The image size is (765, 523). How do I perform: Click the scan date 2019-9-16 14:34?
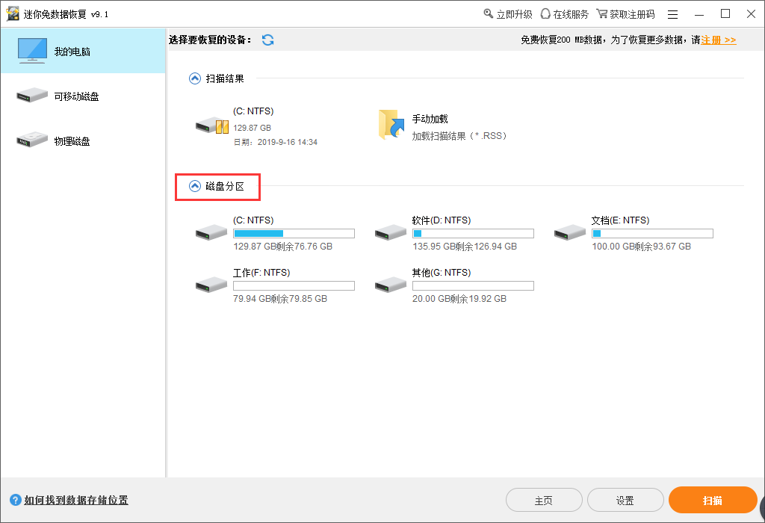click(288, 142)
